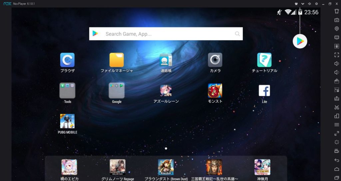The width and height of the screenshot is (341, 181).
Task: Pin the window on top
Action: (x=309, y=4)
